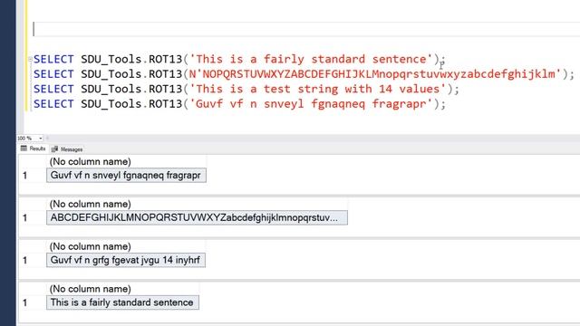Click the string 'This is a test string with 14 values'
The height and width of the screenshot is (326, 580).
click(317, 89)
